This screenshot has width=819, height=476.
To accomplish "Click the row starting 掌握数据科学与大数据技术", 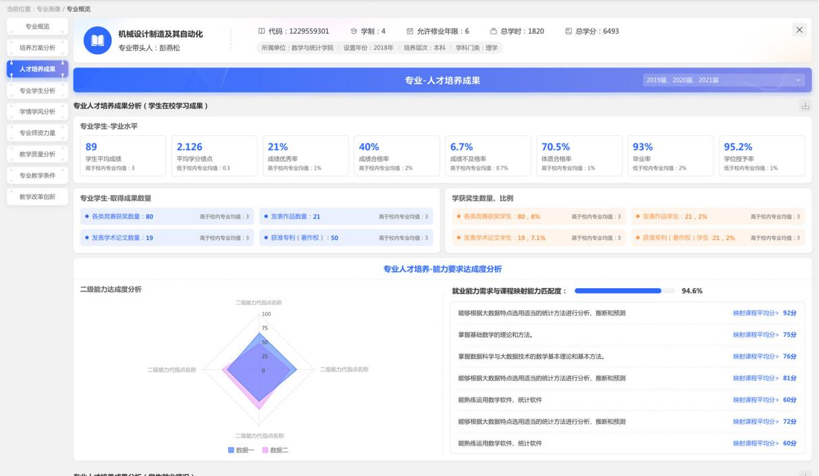I will pos(627,356).
